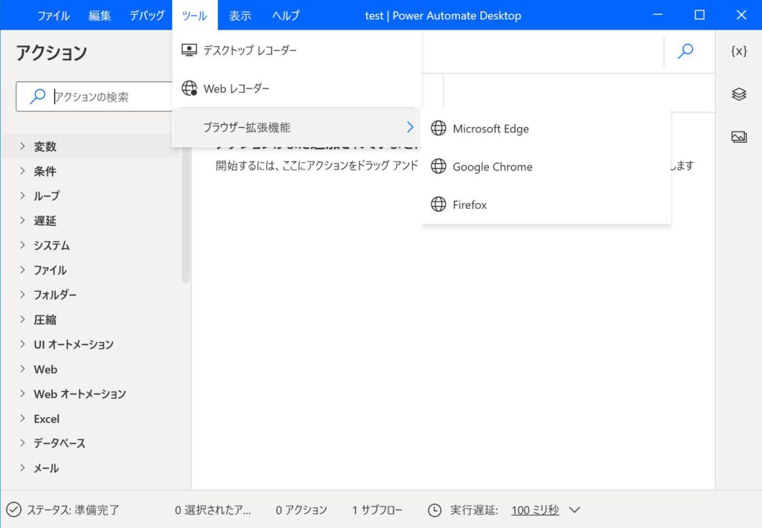Click the ステータス: 準備完了 text
The height and width of the screenshot is (528, 762).
pyautogui.click(x=73, y=510)
